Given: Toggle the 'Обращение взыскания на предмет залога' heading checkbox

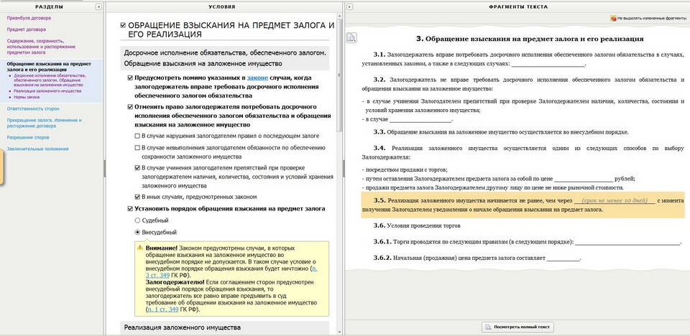Looking at the screenshot, I should [123, 26].
